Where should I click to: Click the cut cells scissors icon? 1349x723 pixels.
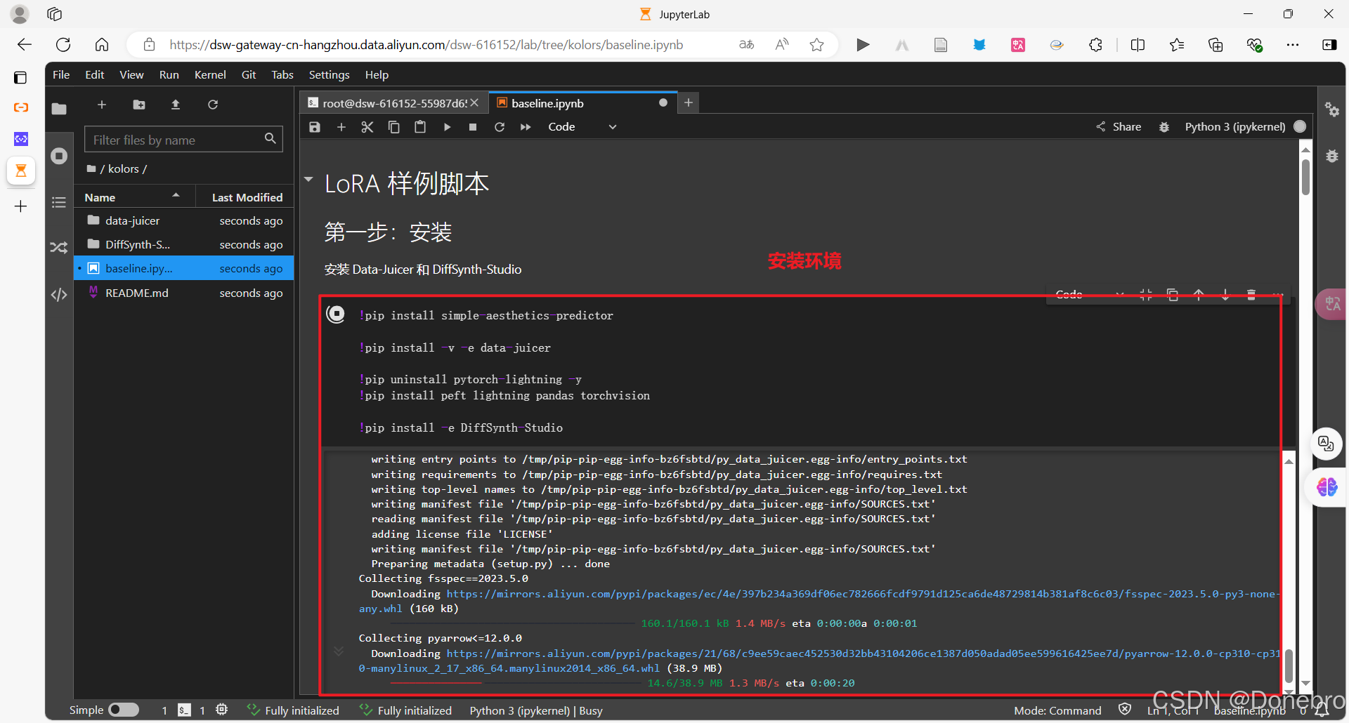point(367,127)
